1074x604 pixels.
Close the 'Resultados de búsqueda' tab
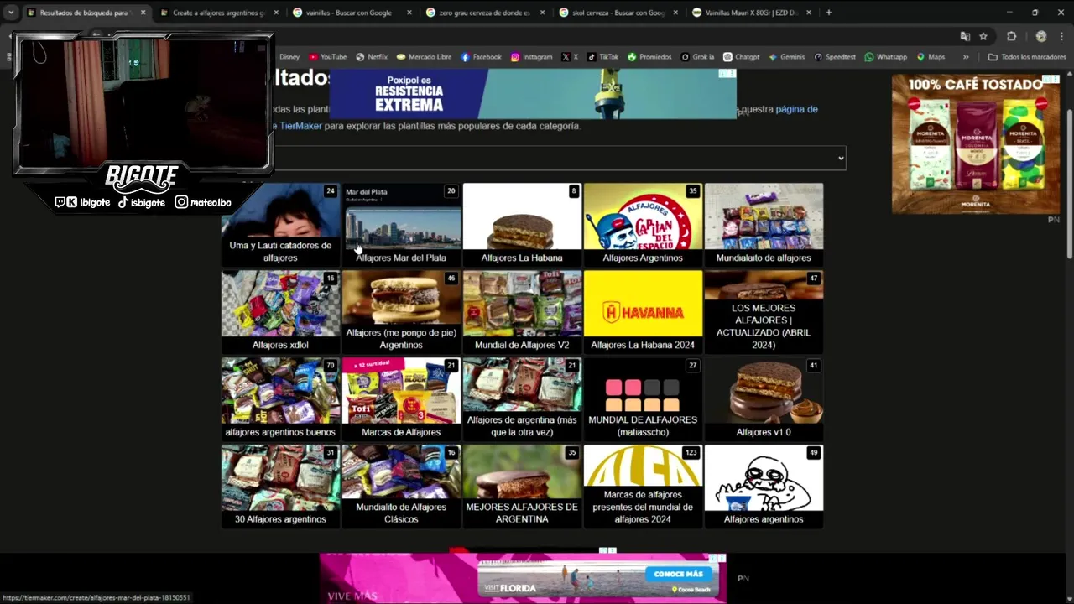(x=143, y=13)
